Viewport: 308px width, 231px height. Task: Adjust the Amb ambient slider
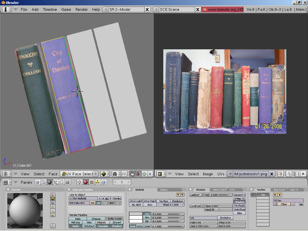[203, 226]
